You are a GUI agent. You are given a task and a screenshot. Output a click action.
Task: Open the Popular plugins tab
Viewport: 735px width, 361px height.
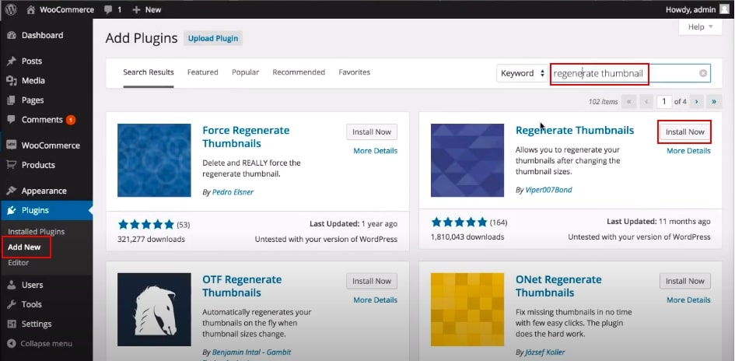(245, 72)
